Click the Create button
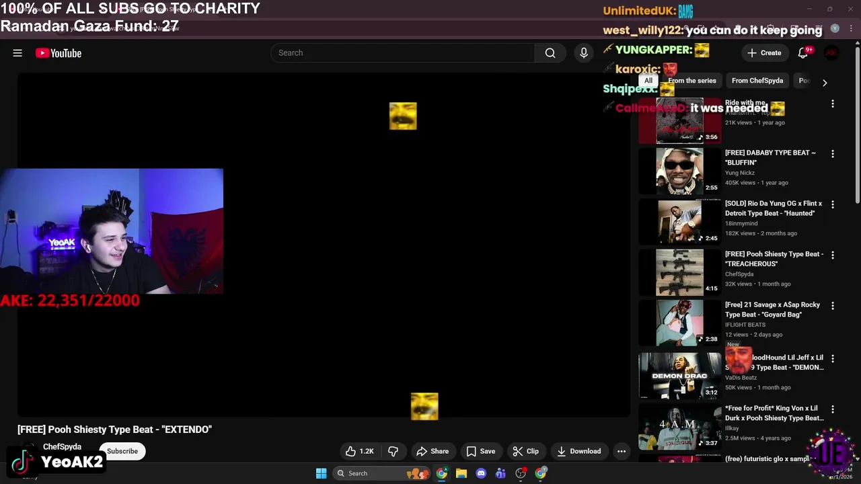Viewport: 861px width, 484px height. click(x=764, y=53)
